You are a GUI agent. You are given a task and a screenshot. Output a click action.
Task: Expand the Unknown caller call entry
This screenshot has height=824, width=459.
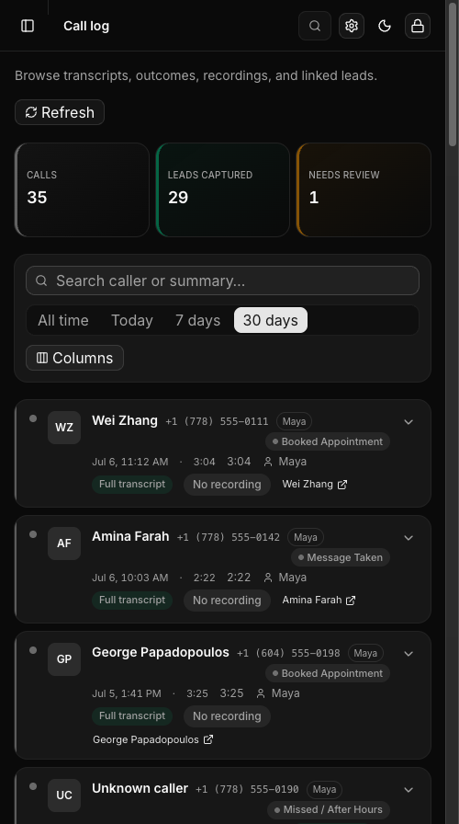tap(409, 790)
